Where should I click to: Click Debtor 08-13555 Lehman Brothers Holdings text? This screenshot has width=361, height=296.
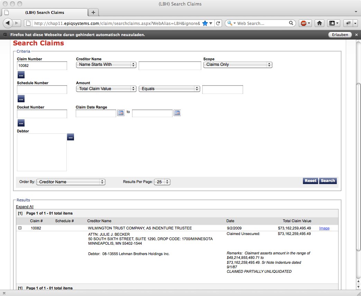click(129, 254)
